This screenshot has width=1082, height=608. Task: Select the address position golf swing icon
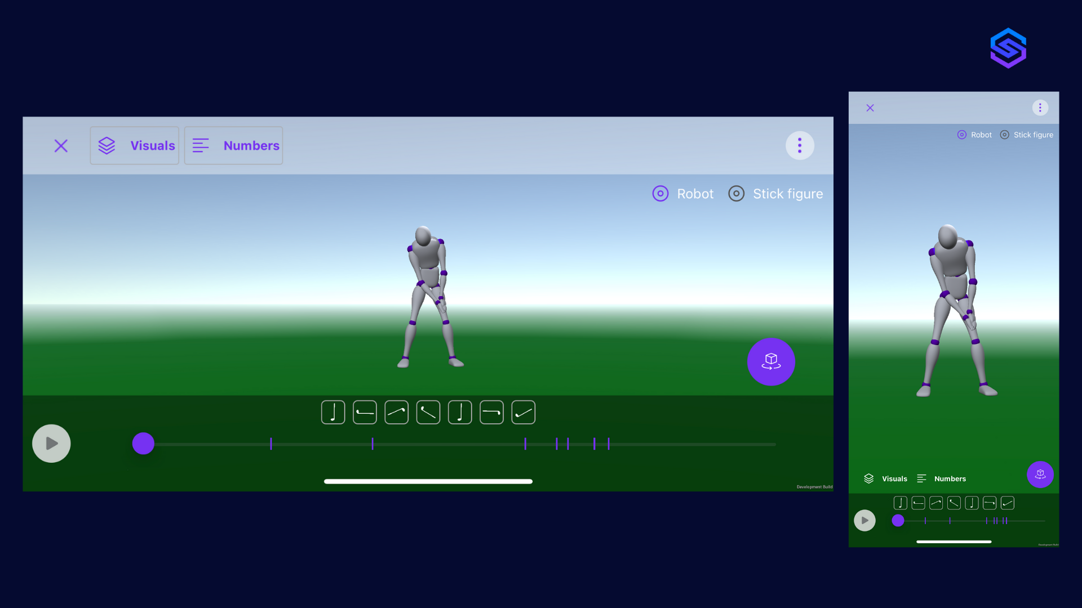[333, 412]
